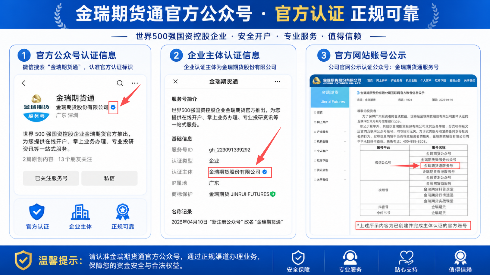Open 网上开户 in the website's blue navigation bar
490x275 pixels.
pyautogui.click(x=382, y=81)
